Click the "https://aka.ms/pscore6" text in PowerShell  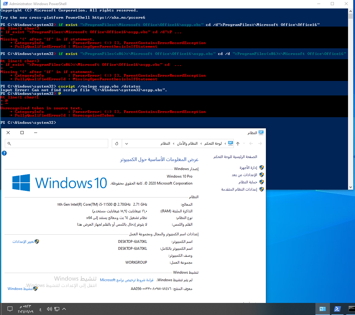pyautogui.click(x=119, y=18)
